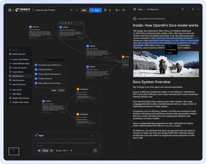This screenshot has height=164, width=206.
Task: Choose Create Website Node
Action: click(x=20, y=64)
